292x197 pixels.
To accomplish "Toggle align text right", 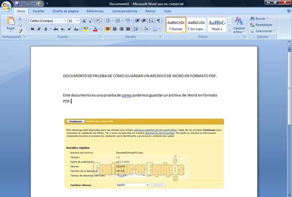I will pyautogui.click(x=121, y=29).
